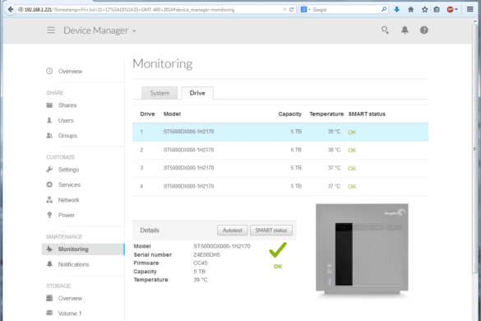Open the notifications bell in header
This screenshot has height=321, width=481.
tap(405, 30)
